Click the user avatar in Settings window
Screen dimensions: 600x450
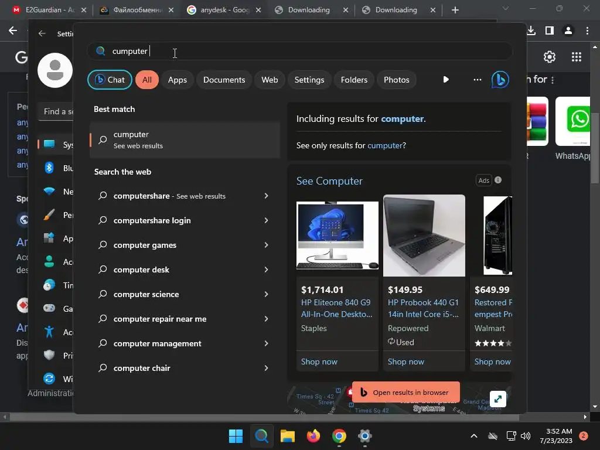[x=55, y=70]
